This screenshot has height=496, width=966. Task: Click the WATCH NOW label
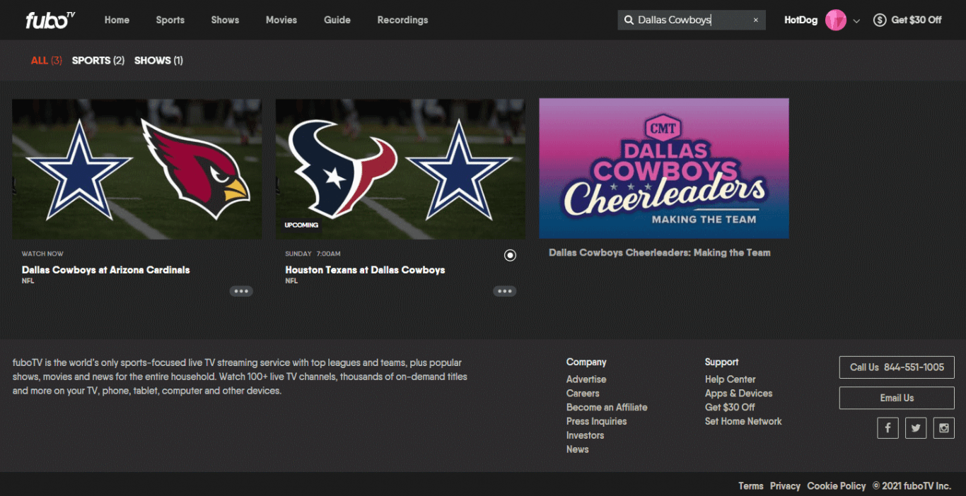[x=42, y=254]
